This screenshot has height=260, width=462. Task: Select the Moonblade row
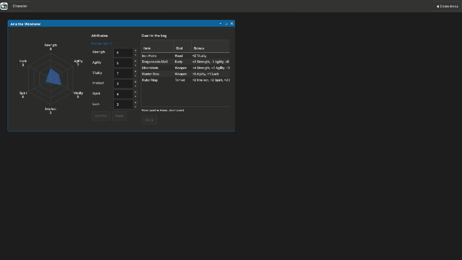click(x=185, y=68)
